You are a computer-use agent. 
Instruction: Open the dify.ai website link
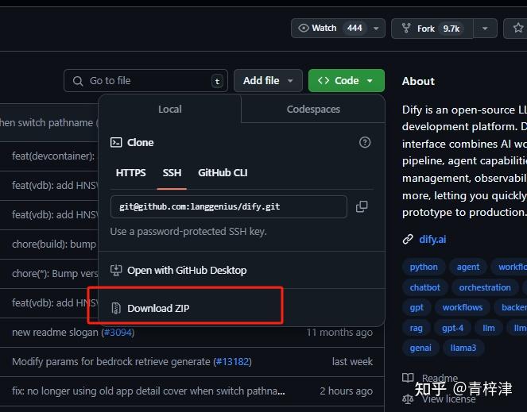(432, 240)
